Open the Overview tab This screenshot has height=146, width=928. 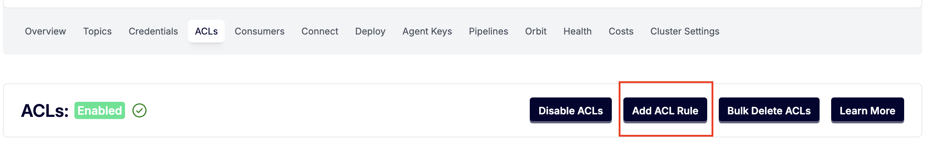45,31
